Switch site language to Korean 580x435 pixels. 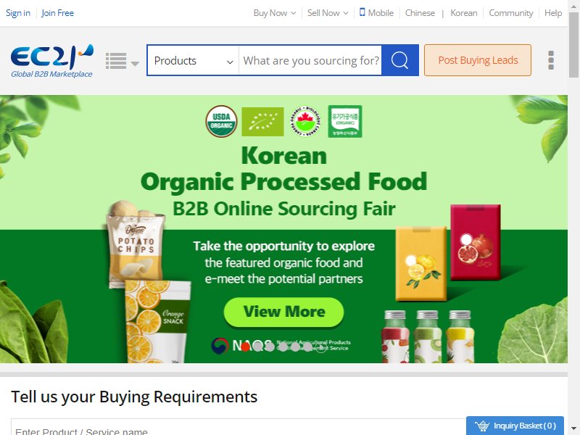point(463,13)
